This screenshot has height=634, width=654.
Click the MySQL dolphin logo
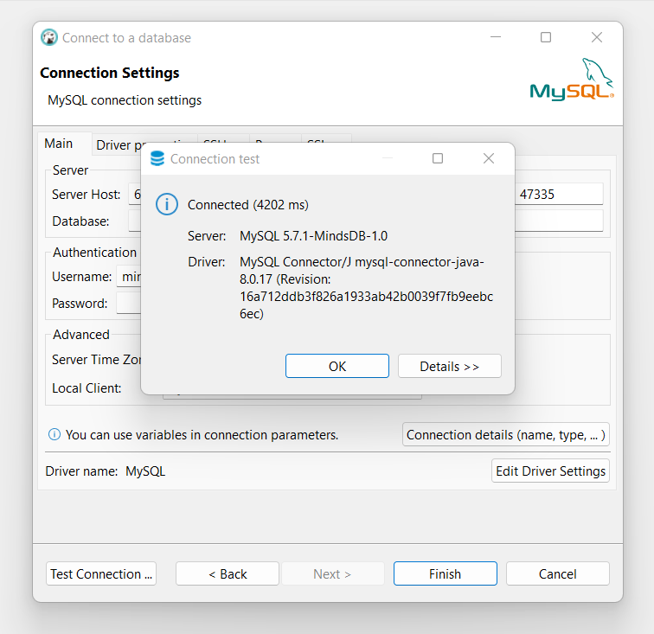[572, 80]
